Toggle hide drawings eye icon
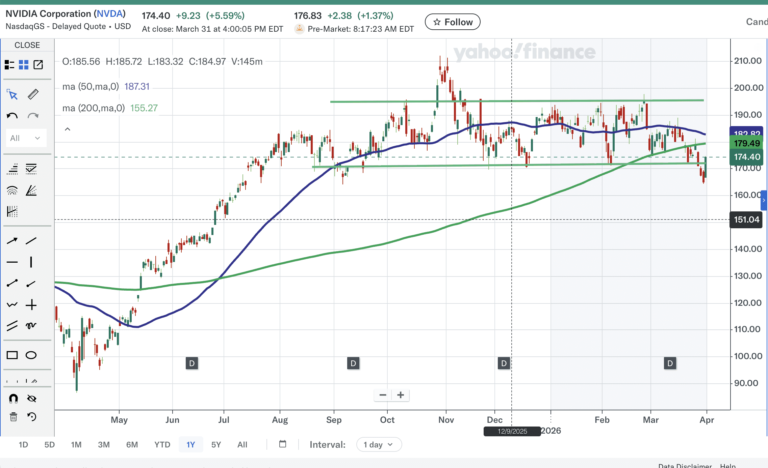The image size is (768, 468). [x=32, y=399]
